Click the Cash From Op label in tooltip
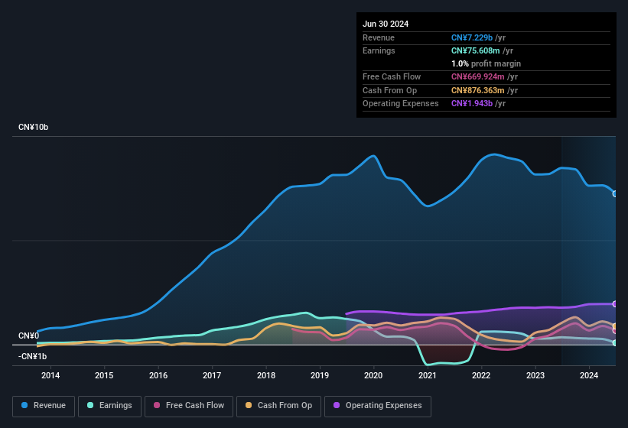The image size is (628, 428). (x=389, y=90)
